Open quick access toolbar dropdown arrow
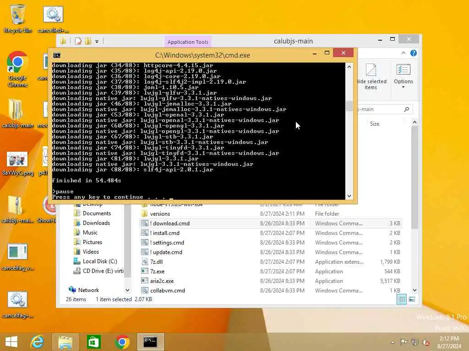Viewport: 469px width, 351px height. [97, 42]
